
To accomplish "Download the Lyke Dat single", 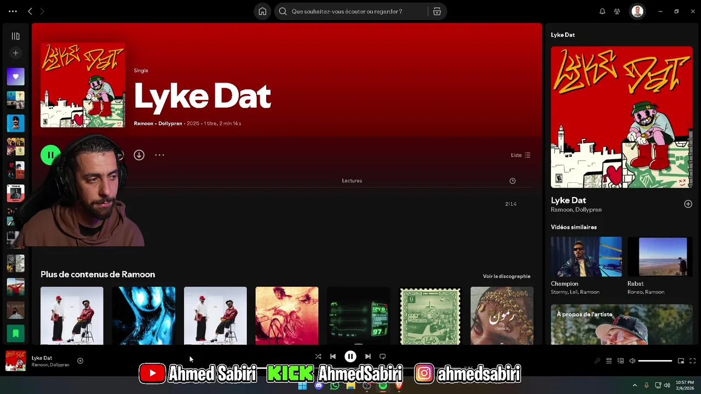I will pyautogui.click(x=139, y=155).
